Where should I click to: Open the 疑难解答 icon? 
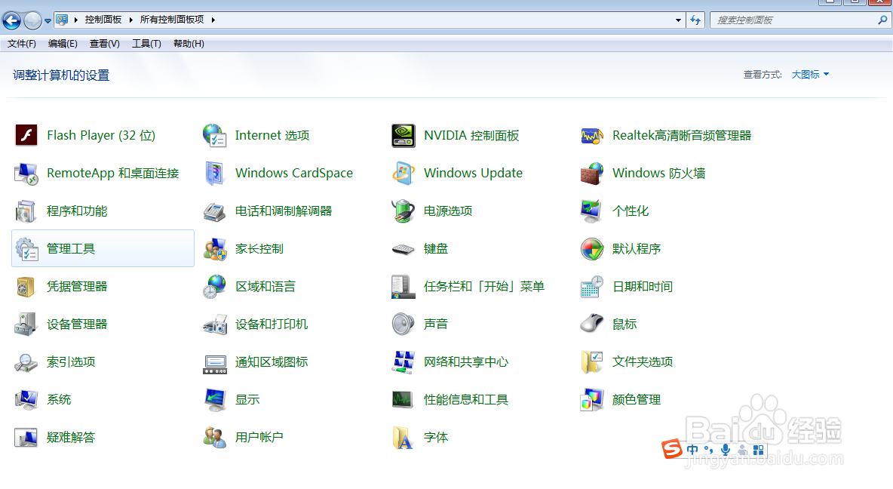(x=26, y=438)
